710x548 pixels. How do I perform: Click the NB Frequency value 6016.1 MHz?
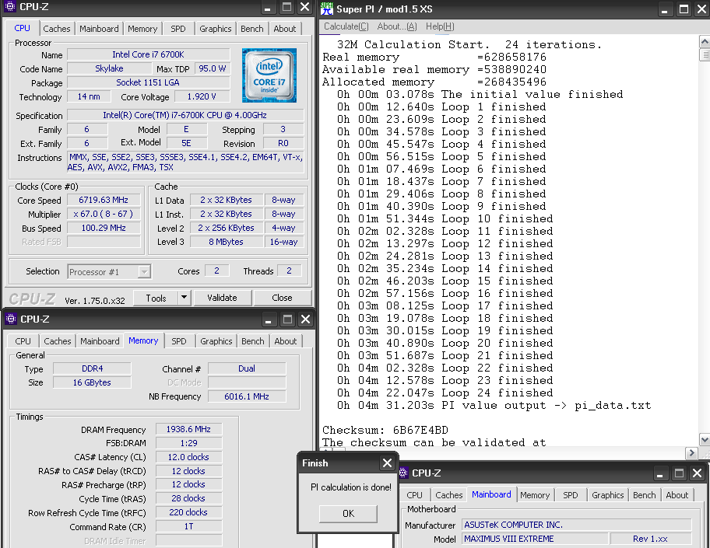pyautogui.click(x=247, y=396)
